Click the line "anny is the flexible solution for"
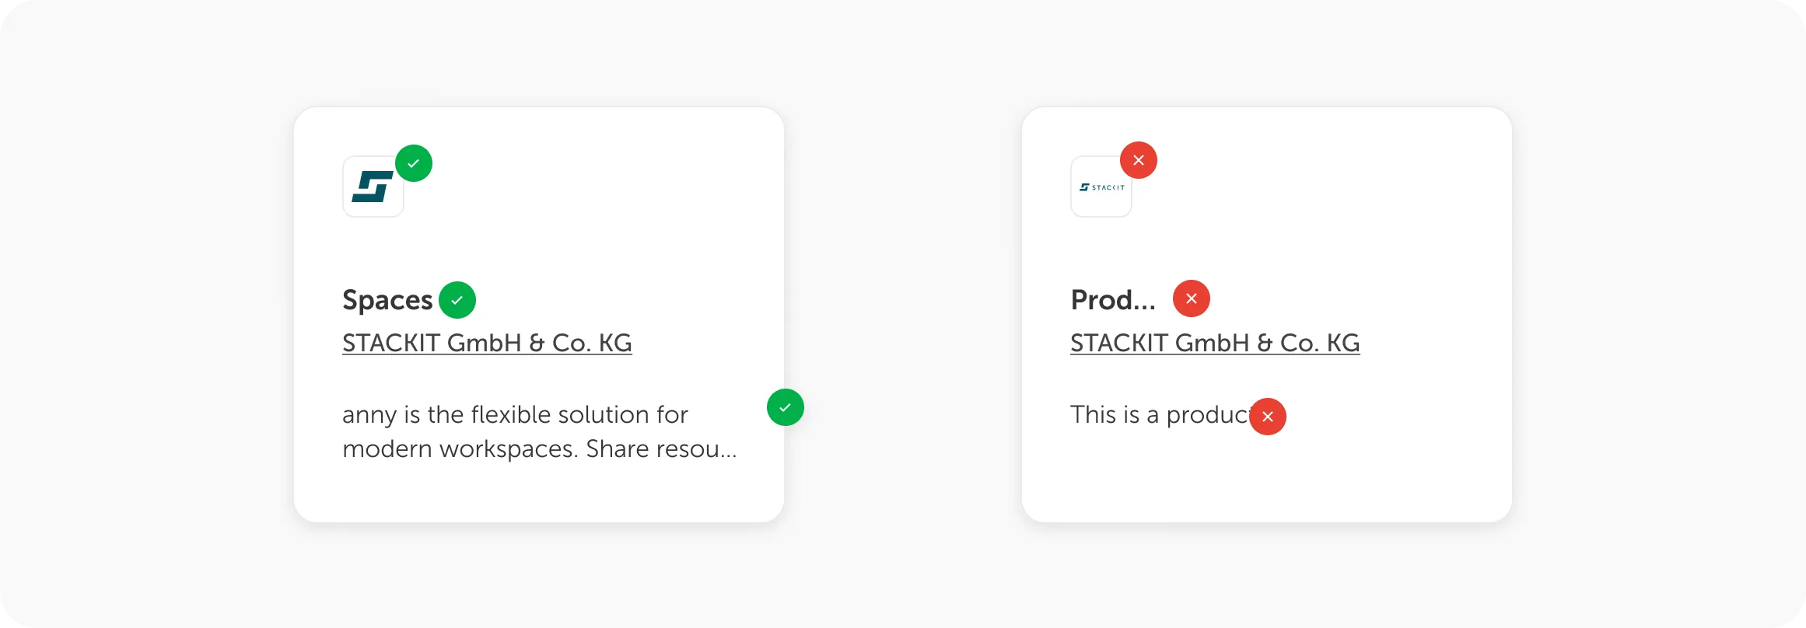The height and width of the screenshot is (628, 1806). pos(515,414)
